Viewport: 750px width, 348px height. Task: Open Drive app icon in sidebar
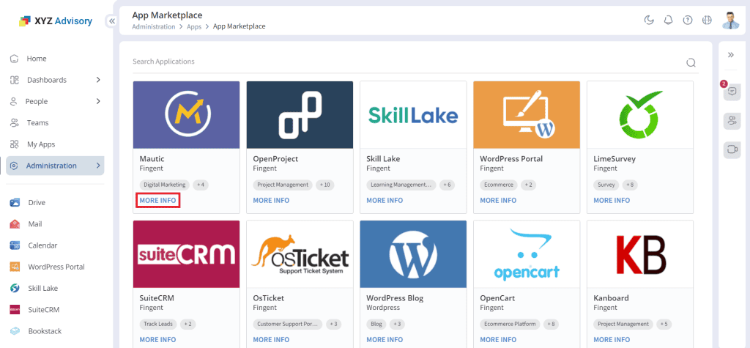[15, 202]
